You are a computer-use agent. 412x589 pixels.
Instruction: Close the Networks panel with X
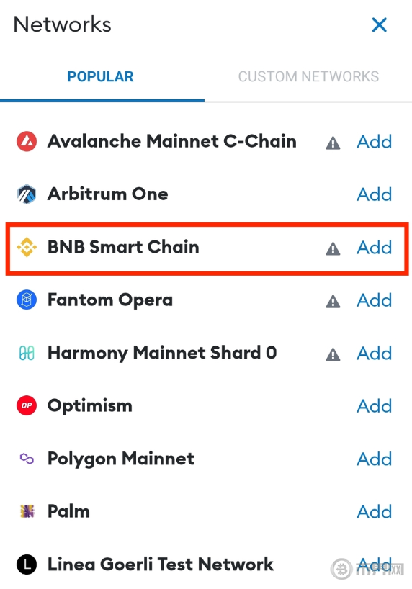tap(380, 25)
